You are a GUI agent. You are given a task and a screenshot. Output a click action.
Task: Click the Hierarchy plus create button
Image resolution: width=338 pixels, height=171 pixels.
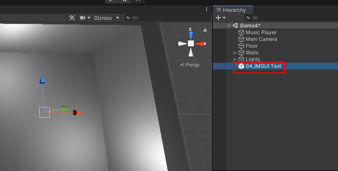(218, 18)
